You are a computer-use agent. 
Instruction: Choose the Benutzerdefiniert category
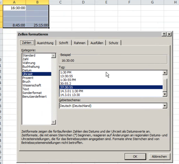click(x=36, y=97)
